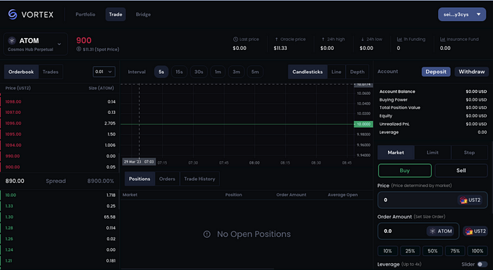Click the 900.00 ask price row

click(x=60, y=167)
